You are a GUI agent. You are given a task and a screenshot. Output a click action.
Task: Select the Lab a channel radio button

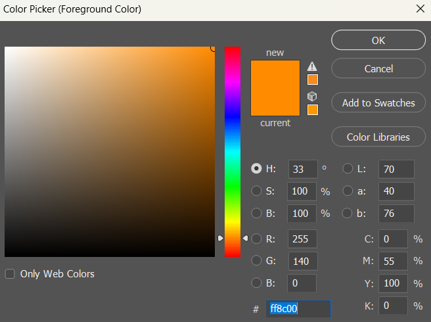pyautogui.click(x=348, y=191)
